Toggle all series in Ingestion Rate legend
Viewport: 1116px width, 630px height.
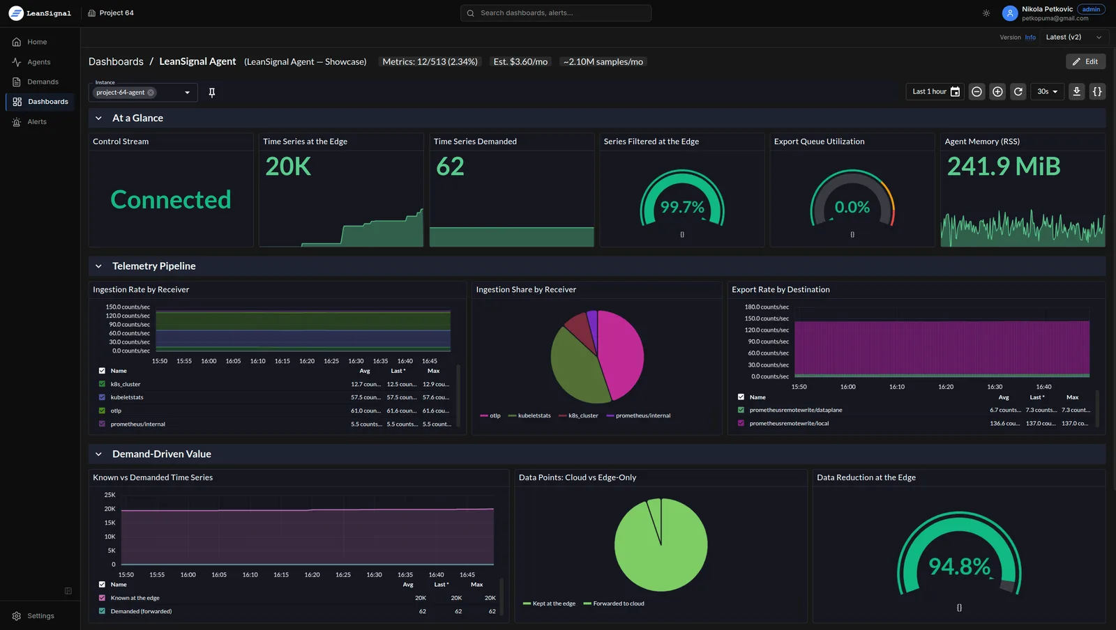click(x=103, y=371)
